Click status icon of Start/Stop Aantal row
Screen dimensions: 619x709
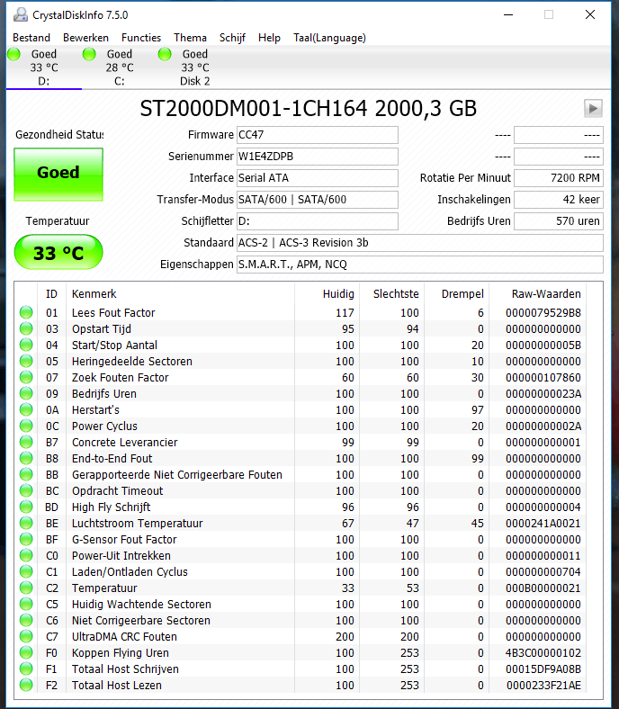[26, 345]
